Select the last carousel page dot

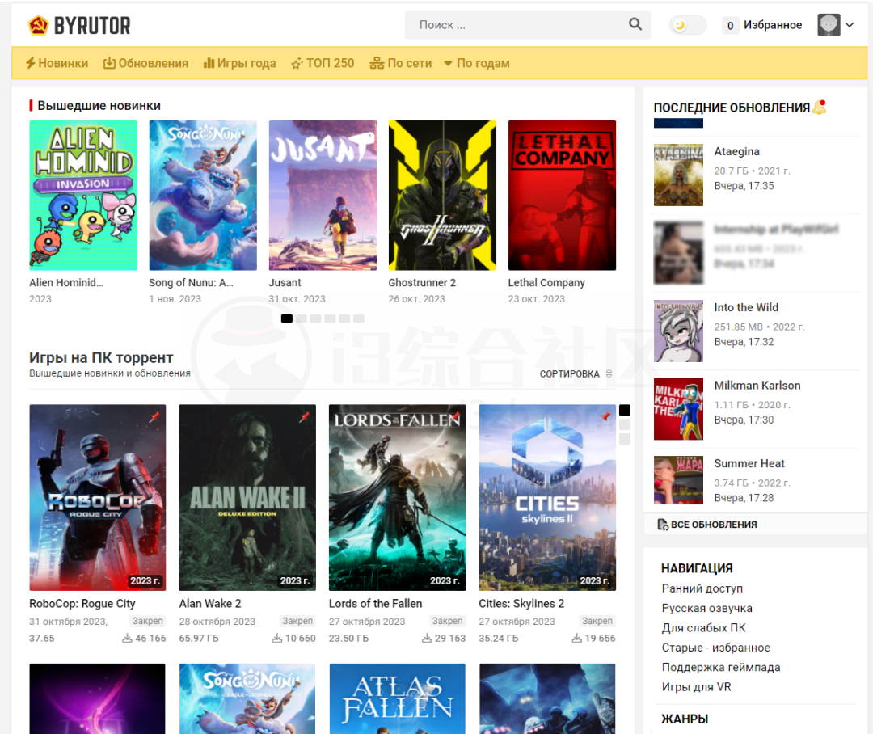click(x=359, y=318)
